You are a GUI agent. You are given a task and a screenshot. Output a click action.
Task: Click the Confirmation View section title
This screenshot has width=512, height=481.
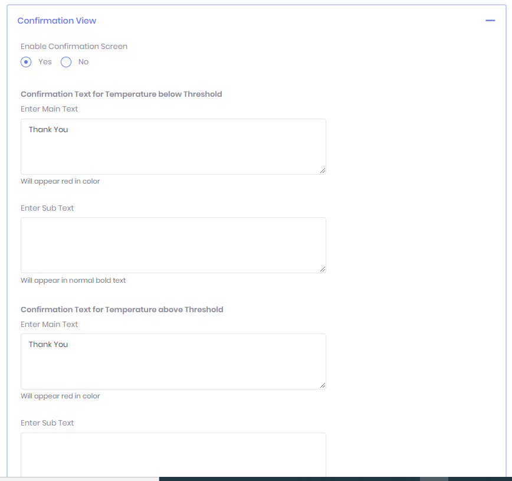57,21
